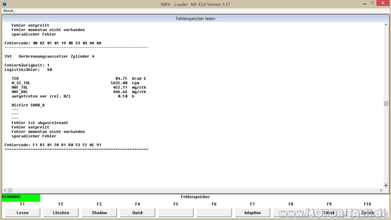Click the 'Misfire CARB_A' text
Viewport: 391px width, 220px height.
pos(28,105)
